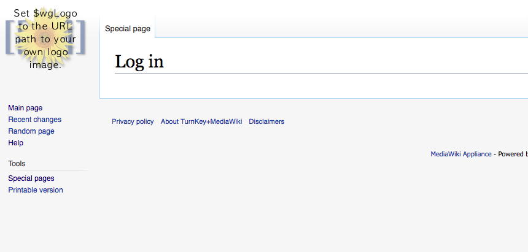Follow the MediaWiki Appliance footer link
The width and height of the screenshot is (528, 252).
(460, 154)
